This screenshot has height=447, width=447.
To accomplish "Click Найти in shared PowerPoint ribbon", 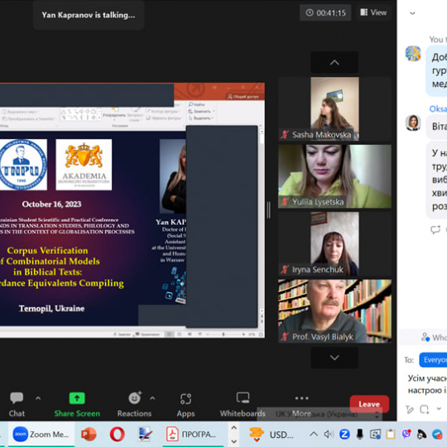I will tap(197, 104).
